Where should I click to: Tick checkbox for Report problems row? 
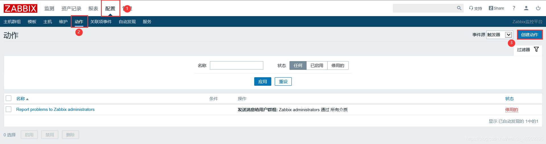9,109
